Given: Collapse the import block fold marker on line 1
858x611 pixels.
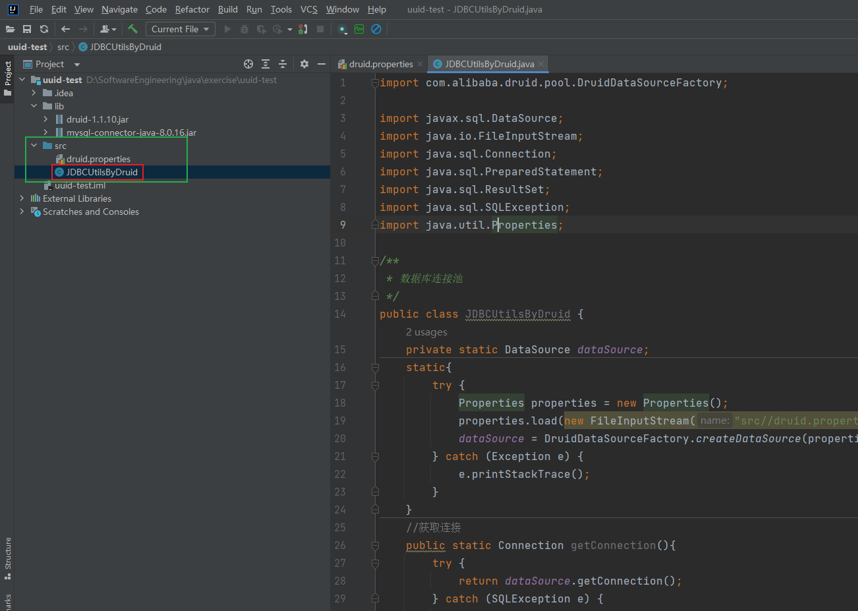Looking at the screenshot, I should coord(375,83).
